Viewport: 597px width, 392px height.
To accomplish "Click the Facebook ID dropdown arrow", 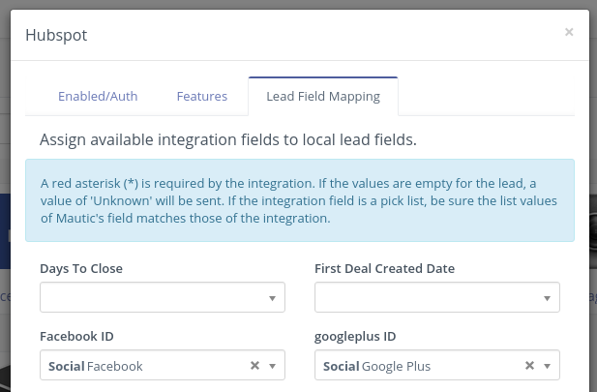I will 272,366.
